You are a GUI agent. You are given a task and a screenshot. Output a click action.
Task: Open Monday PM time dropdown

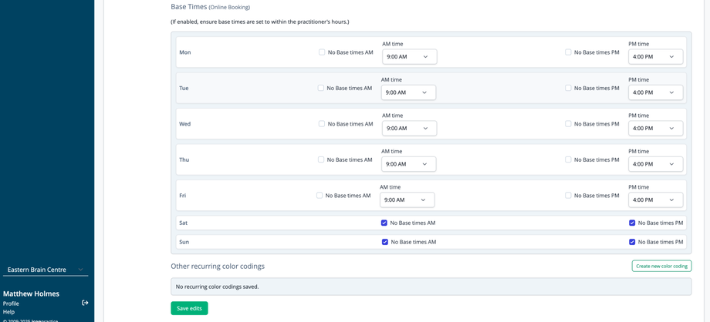(655, 57)
